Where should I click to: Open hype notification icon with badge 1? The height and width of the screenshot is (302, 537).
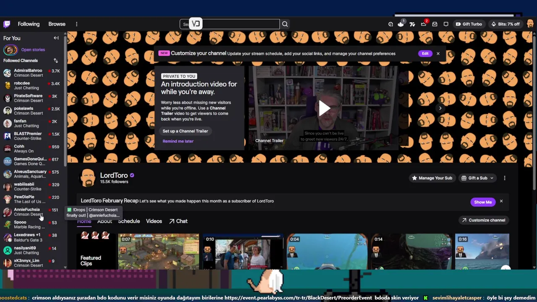[401, 23]
